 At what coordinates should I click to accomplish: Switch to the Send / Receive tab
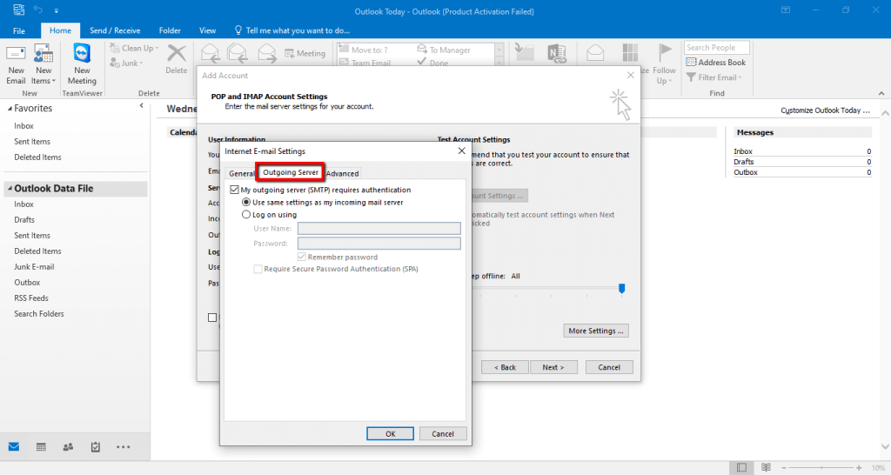[115, 30]
